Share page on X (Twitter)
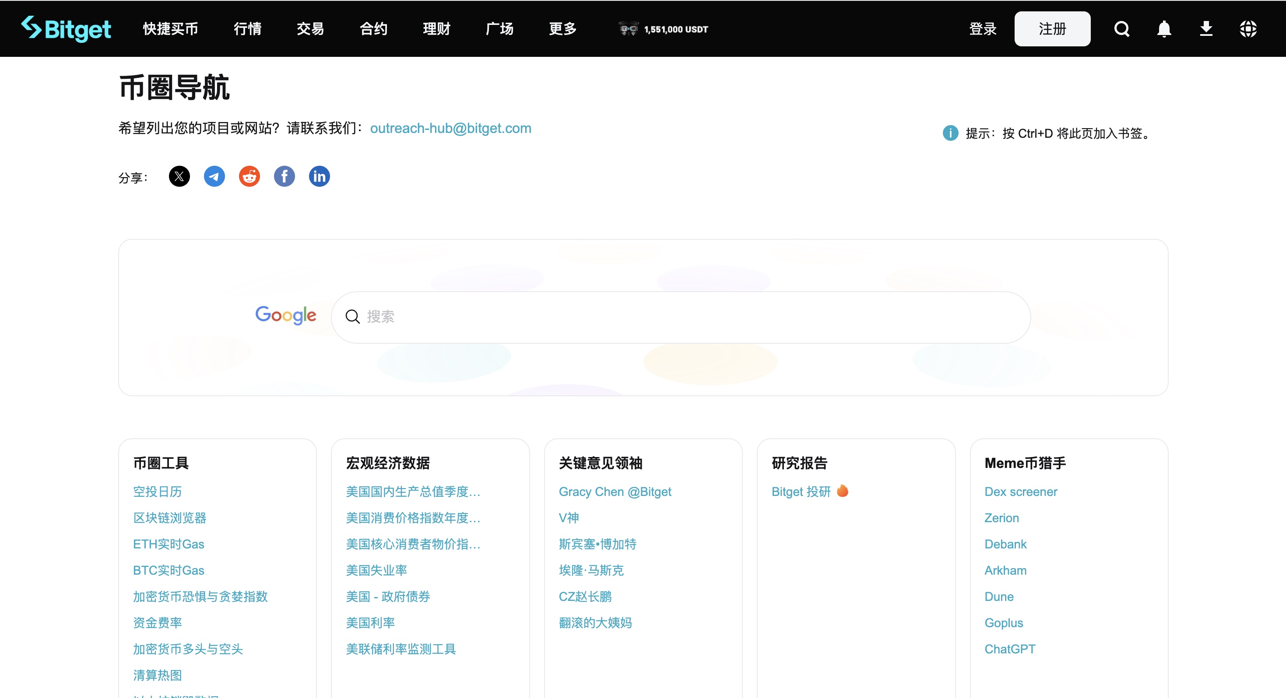This screenshot has height=698, width=1286. [179, 176]
